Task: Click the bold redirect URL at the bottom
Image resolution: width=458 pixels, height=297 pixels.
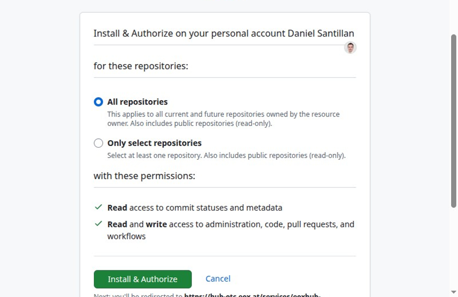Action: (252, 295)
